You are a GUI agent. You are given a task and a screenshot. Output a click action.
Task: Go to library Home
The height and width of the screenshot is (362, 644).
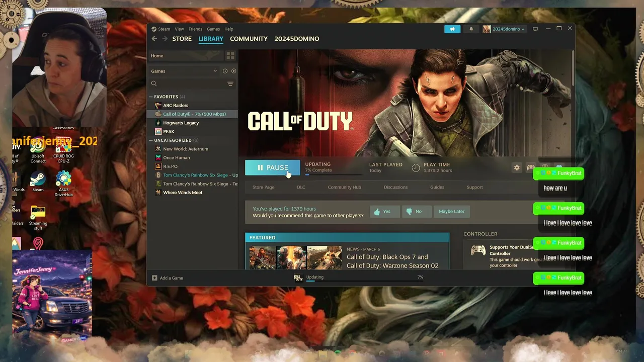185,56
